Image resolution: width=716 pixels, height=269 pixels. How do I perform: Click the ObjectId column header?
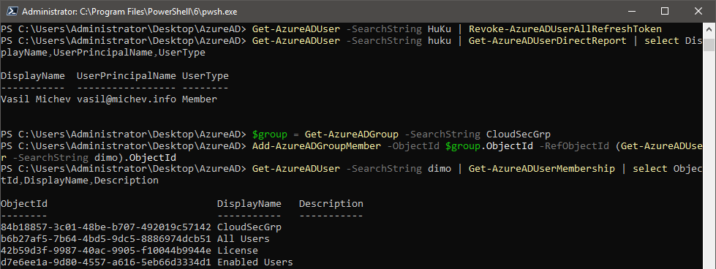tap(24, 204)
